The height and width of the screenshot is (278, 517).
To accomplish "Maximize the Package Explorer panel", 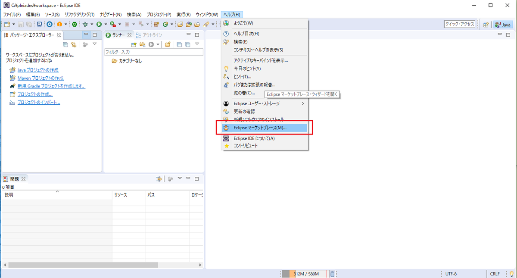I will coord(95,35).
